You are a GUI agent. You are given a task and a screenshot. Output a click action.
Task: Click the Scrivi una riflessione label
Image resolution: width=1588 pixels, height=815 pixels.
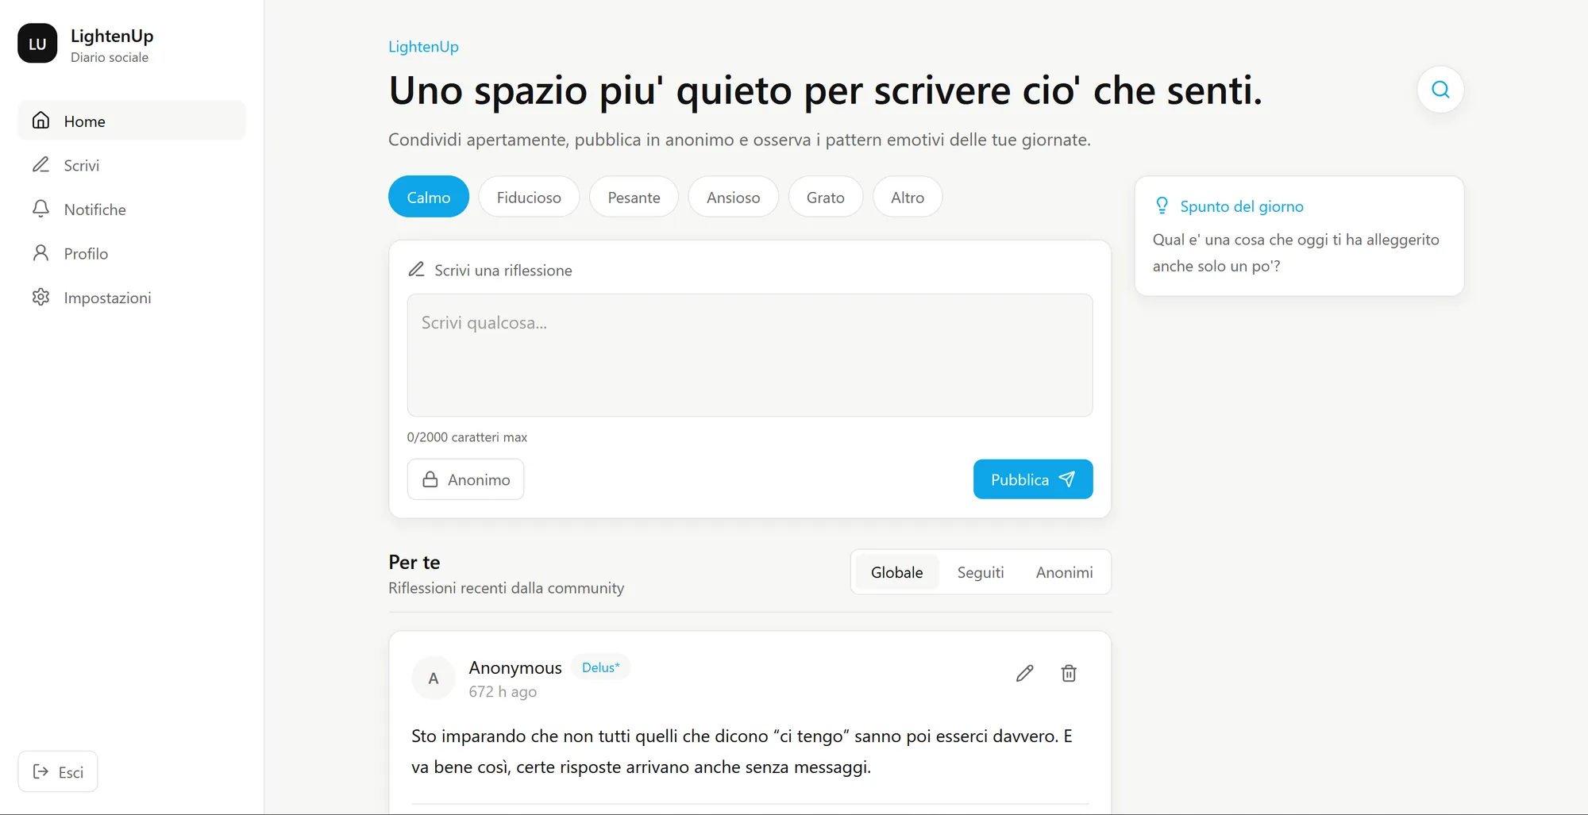[503, 271]
